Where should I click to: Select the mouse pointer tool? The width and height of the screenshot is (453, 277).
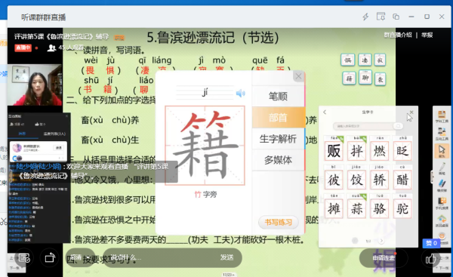coord(442,151)
